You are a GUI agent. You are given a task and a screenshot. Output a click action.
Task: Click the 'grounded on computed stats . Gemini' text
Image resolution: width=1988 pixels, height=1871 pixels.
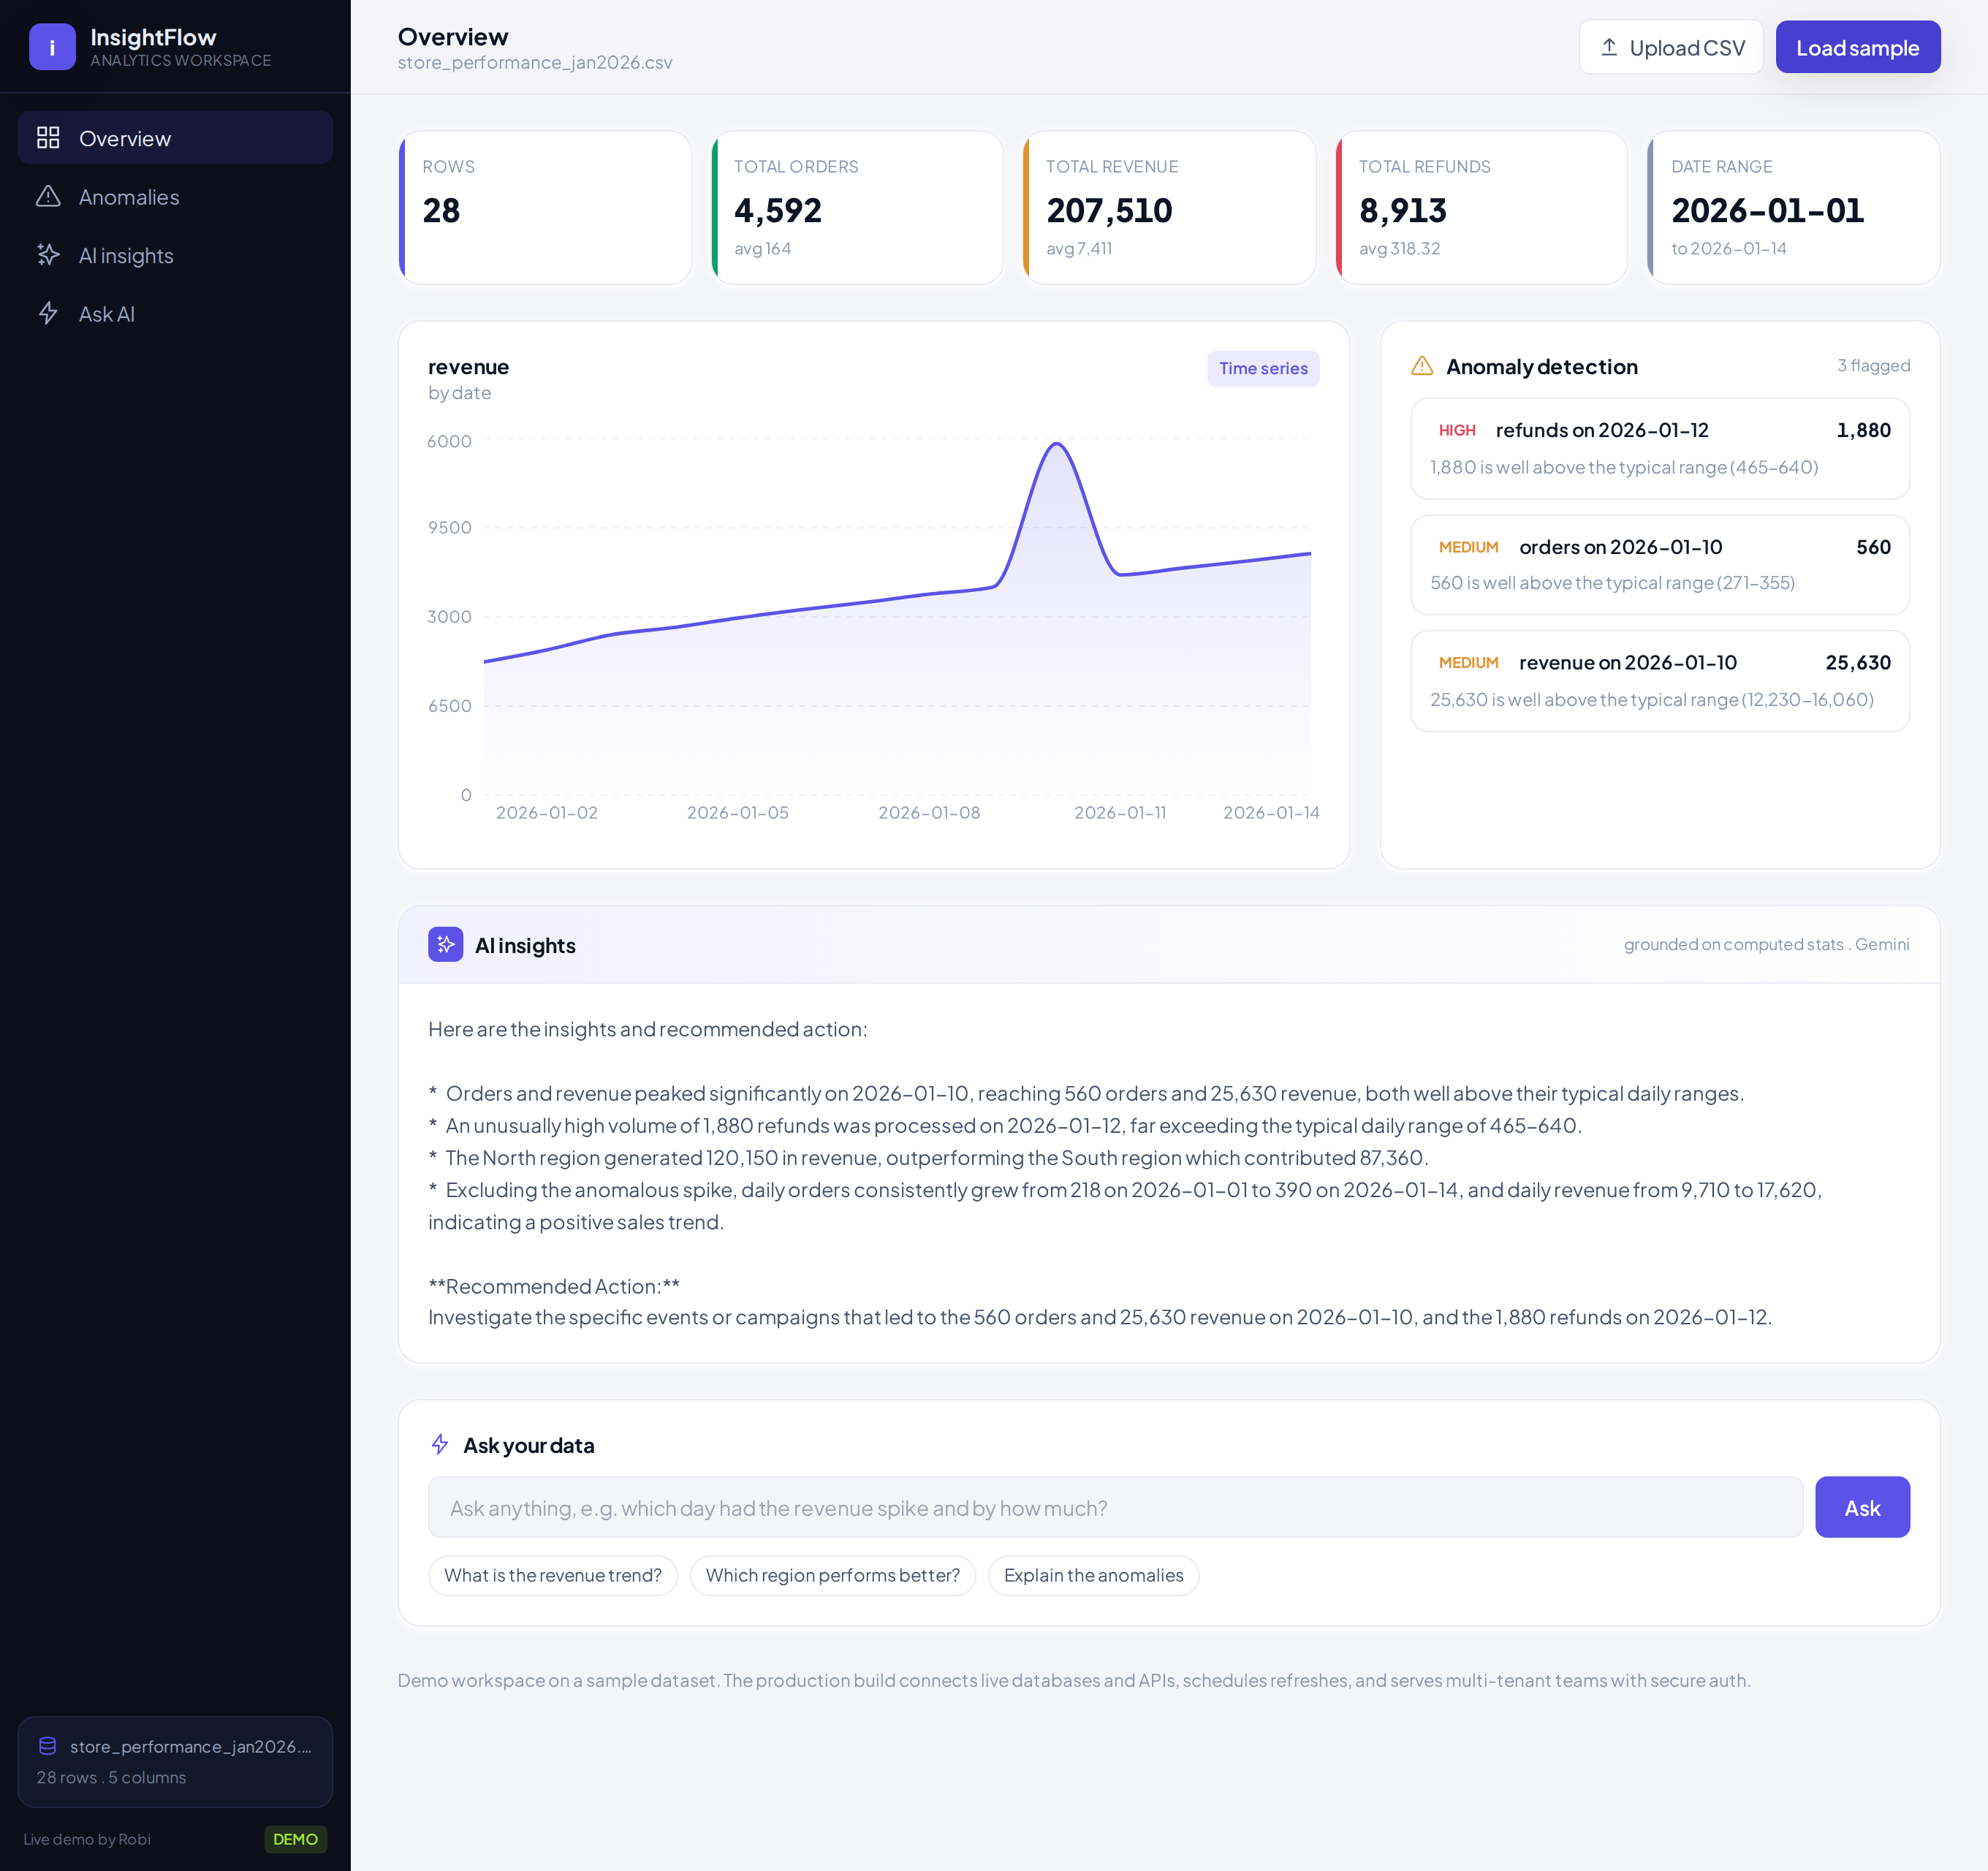(1766, 944)
